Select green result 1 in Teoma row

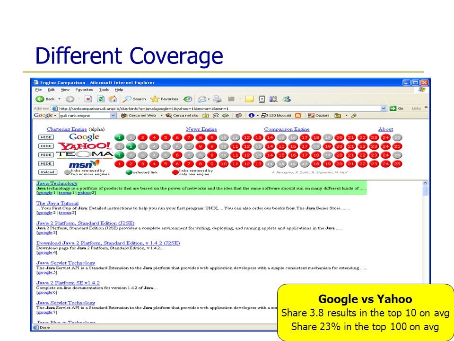(119, 155)
